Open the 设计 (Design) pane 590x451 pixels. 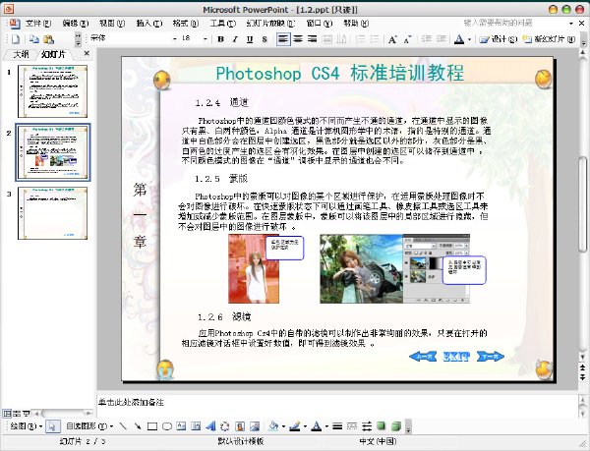coord(499,39)
